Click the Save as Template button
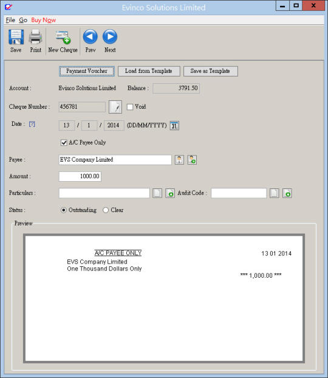Viewport: 328px width, 378px height. click(x=210, y=71)
